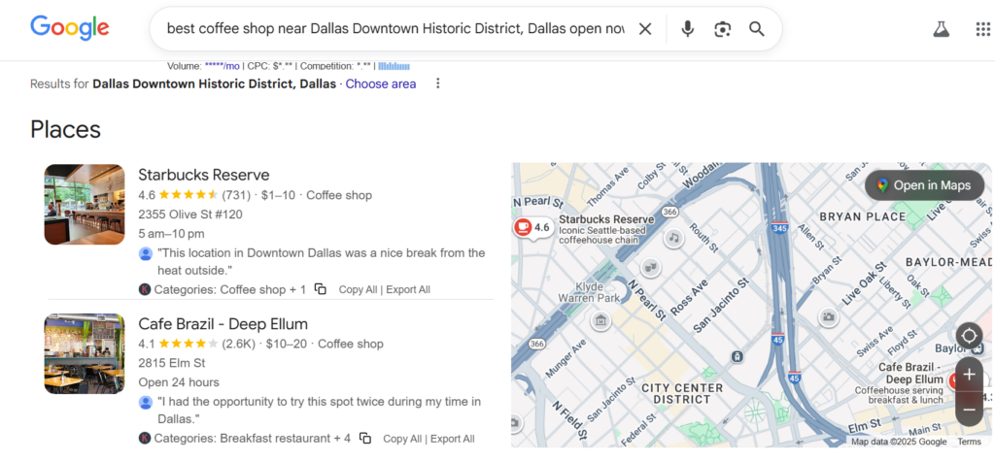Click the music venue marker on map

pyautogui.click(x=674, y=238)
